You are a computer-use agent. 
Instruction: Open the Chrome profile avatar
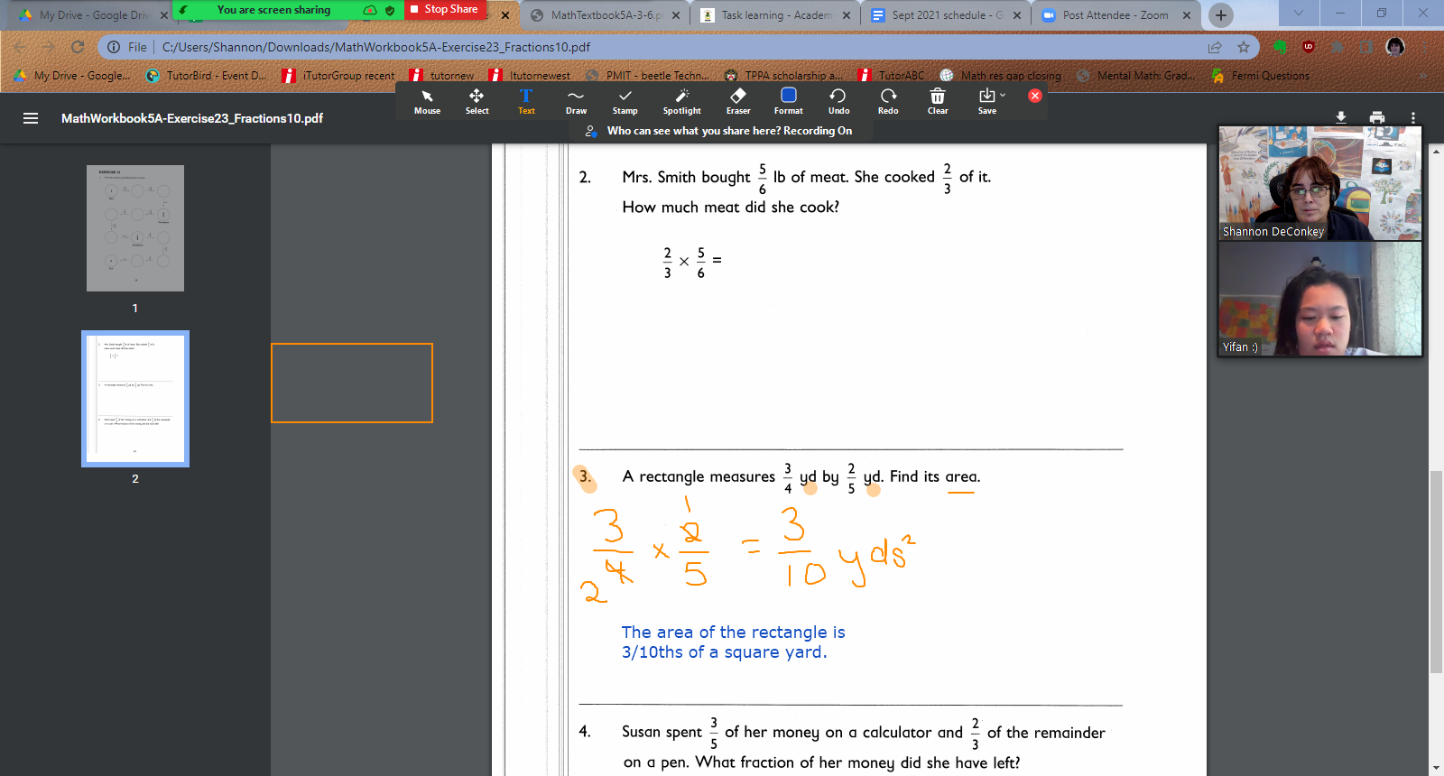coord(1395,47)
